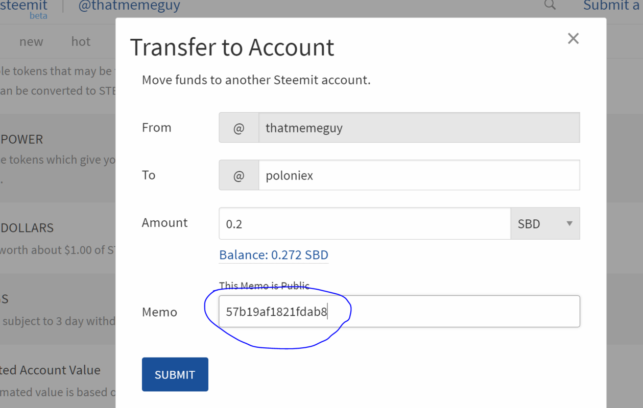
Task: Open the @thatmemeguy profile link
Action: pyautogui.click(x=129, y=6)
